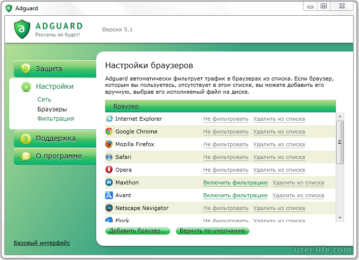Select the Сеть settings subsection
Screen dimensions: 359x260
pyautogui.click(x=44, y=100)
